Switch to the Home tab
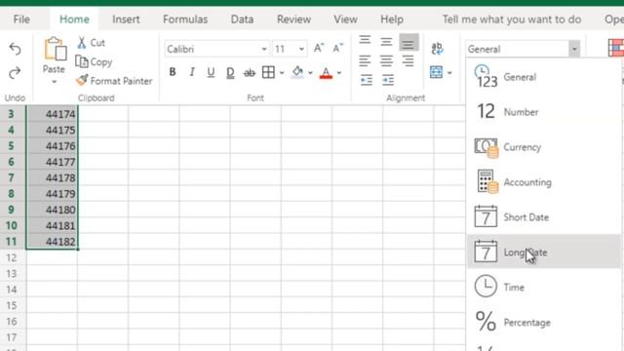The image size is (624, 351). click(x=74, y=19)
